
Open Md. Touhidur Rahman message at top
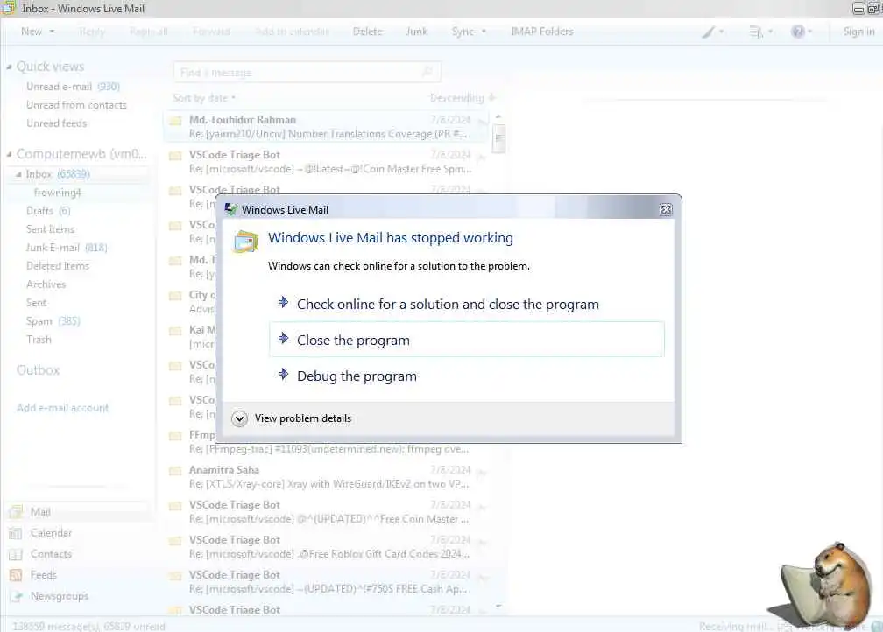[327, 127]
